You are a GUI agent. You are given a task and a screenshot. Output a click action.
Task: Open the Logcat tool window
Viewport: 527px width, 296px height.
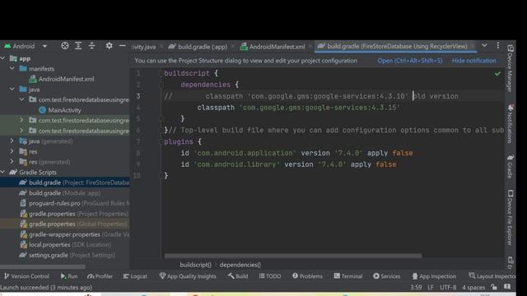pos(135,276)
